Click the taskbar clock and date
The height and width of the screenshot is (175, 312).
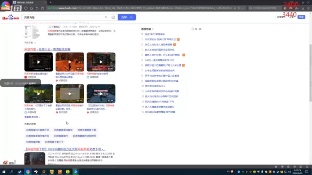(297, 171)
